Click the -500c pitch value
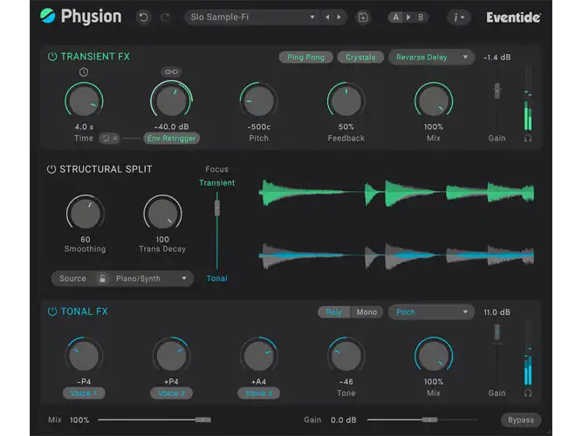Viewport: 582px width, 436px height. click(258, 127)
